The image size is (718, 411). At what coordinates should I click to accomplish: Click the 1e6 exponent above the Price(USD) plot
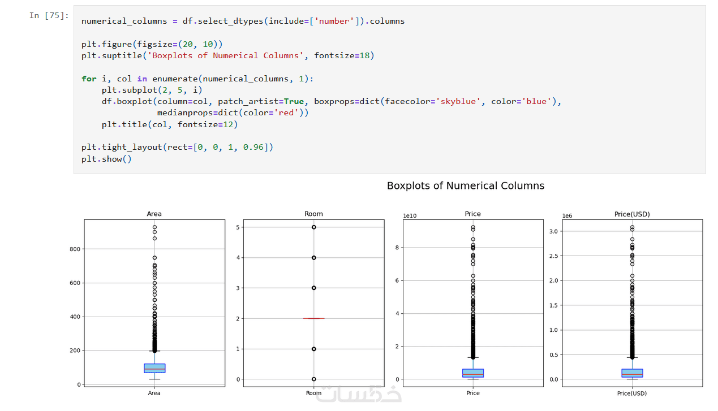pos(567,216)
